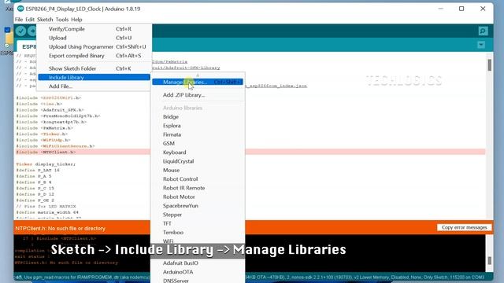Screen dimensions: 504x283
Task: Click the console vertical scrollbar thumb
Action: [489, 260]
